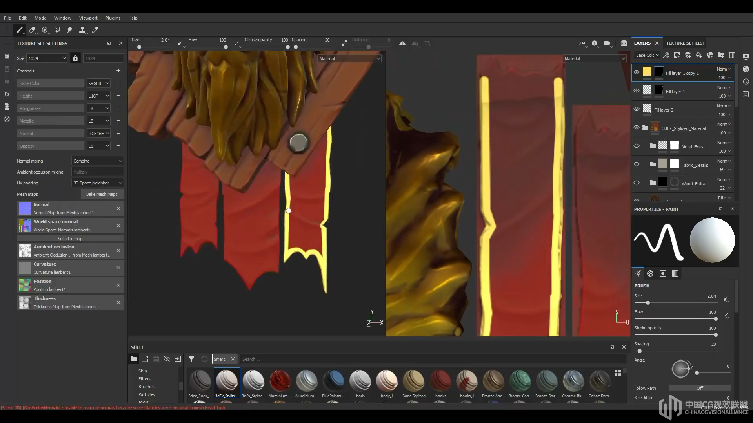The height and width of the screenshot is (423, 753).
Task: Open alpha tab in Properties panel
Action: click(650, 273)
